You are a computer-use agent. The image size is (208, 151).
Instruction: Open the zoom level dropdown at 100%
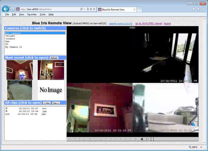[x=201, y=147]
